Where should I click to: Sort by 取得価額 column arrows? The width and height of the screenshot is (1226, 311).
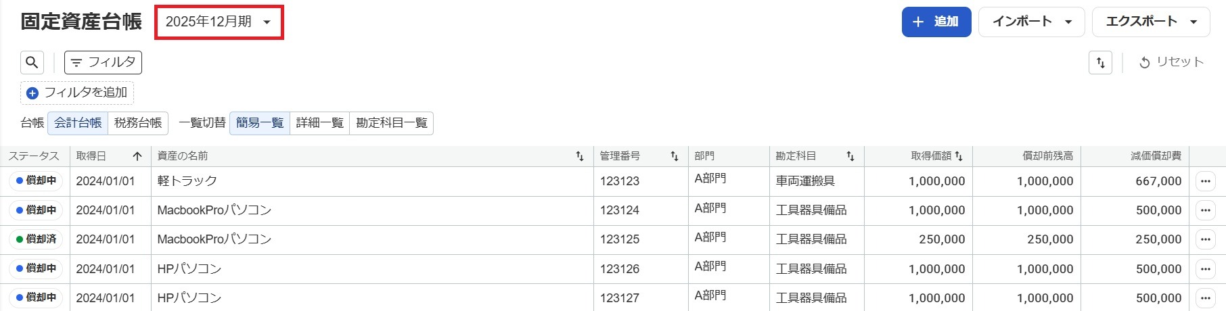[958, 156]
